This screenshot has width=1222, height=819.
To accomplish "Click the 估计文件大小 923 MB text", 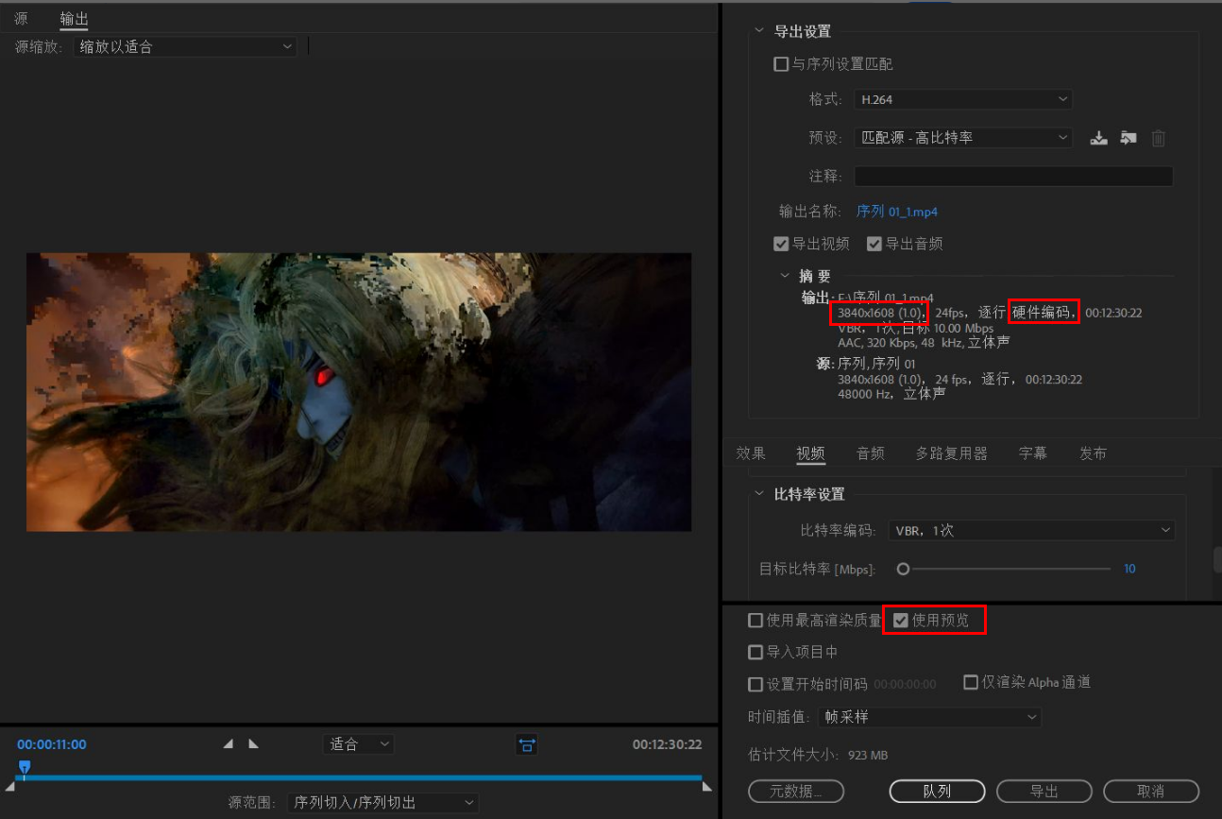I will pos(818,755).
